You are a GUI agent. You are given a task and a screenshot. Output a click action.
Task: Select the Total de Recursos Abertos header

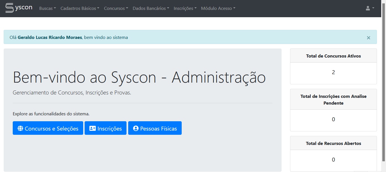333,144
